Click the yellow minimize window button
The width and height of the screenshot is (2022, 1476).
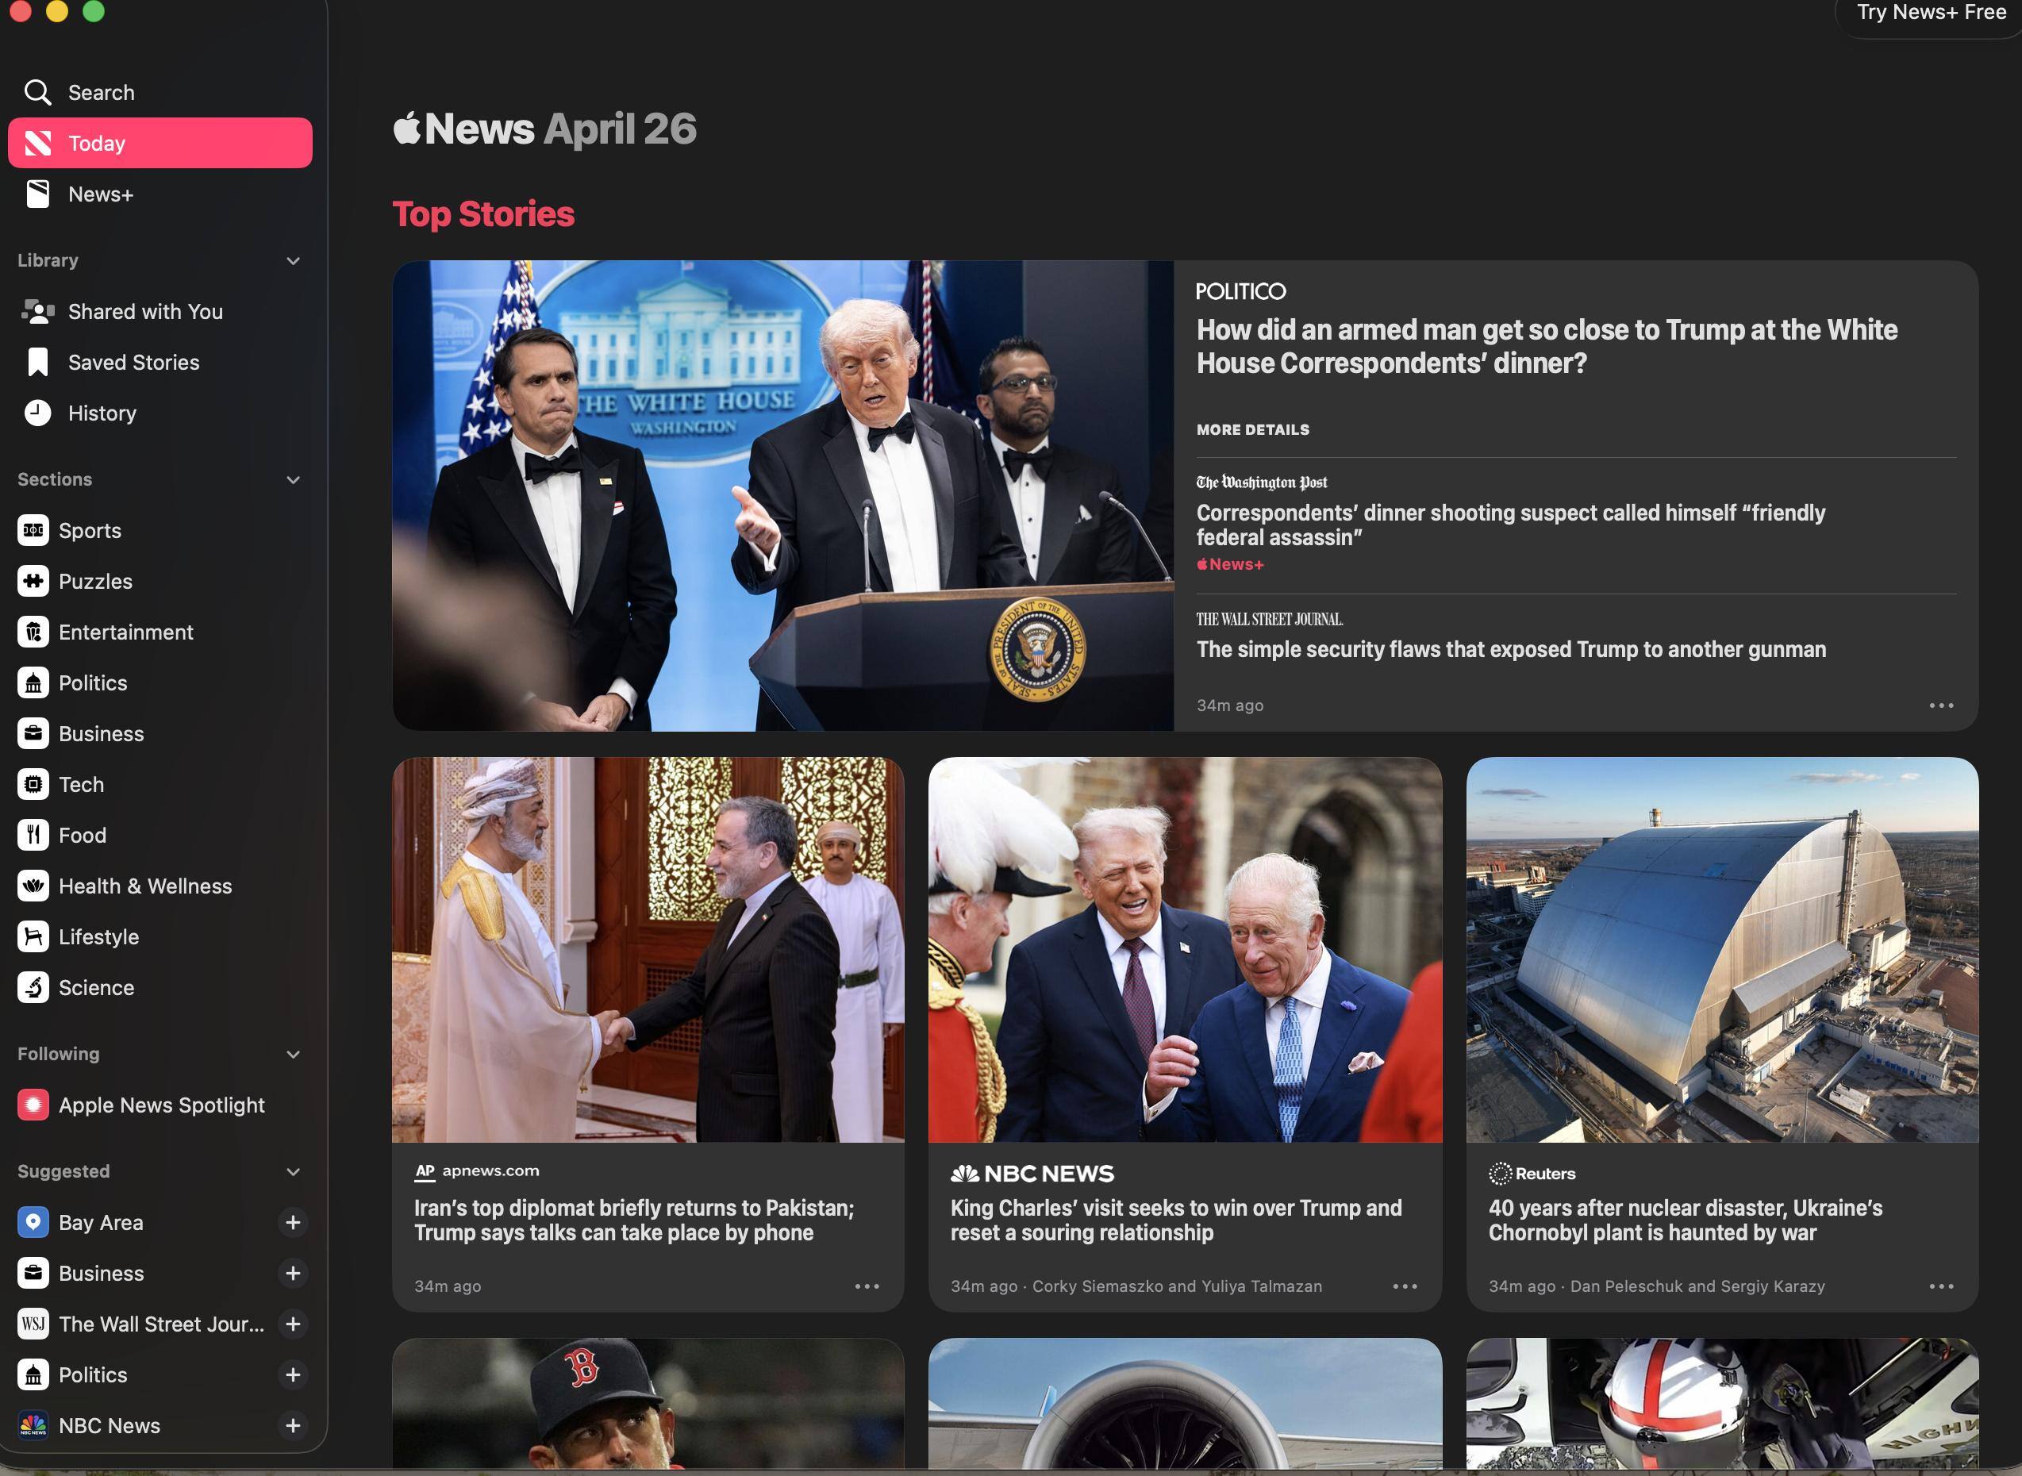pos(57,10)
